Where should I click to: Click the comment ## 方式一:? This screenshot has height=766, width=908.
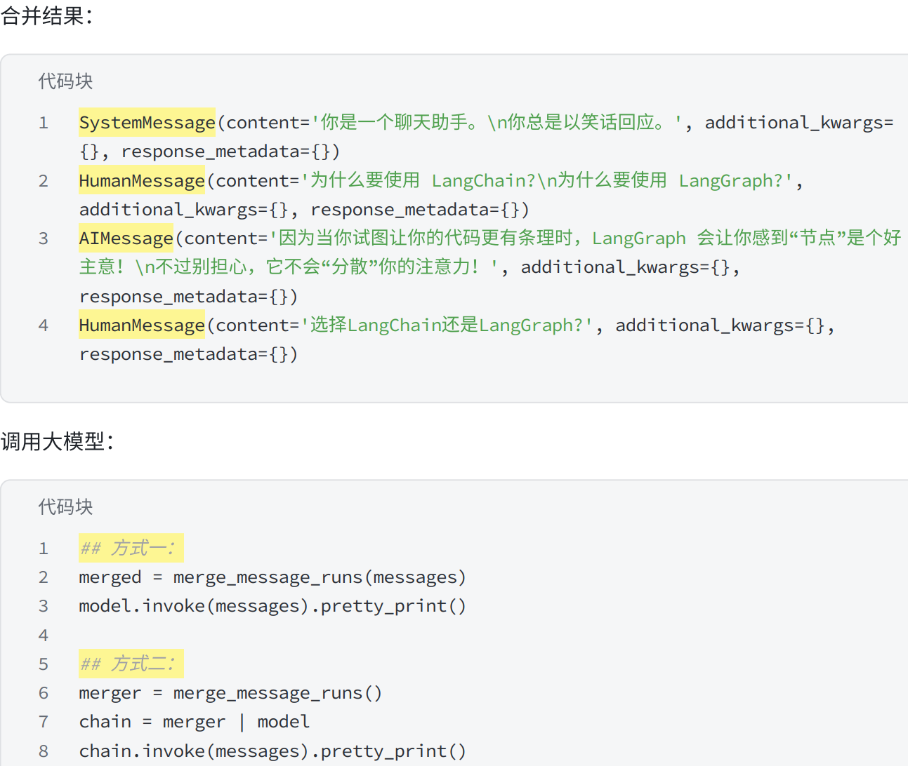131,548
